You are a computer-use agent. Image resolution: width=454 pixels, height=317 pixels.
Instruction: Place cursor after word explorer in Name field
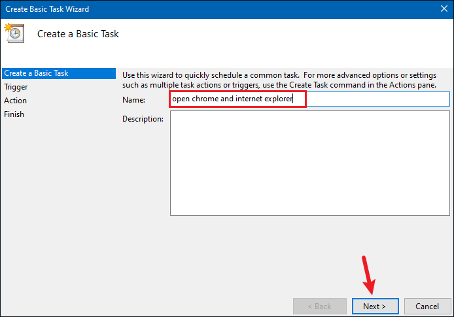pos(293,99)
